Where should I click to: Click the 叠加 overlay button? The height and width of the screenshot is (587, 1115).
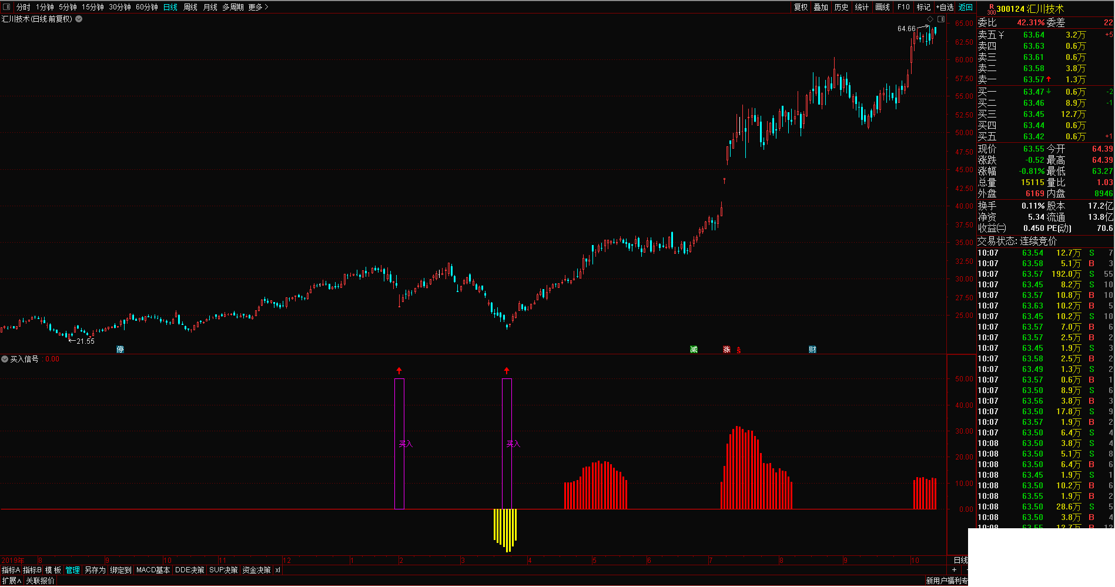[x=821, y=7]
